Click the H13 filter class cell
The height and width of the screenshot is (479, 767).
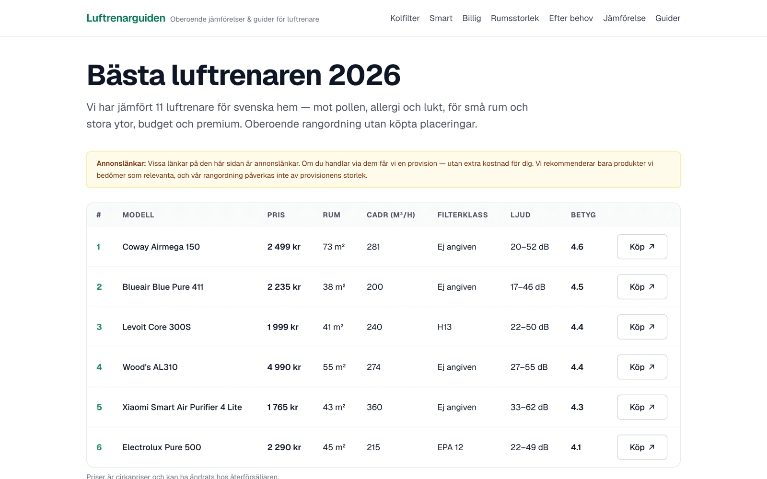(444, 327)
